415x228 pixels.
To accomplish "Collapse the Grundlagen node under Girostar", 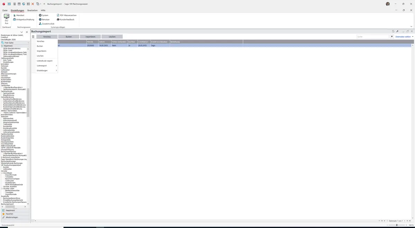I will [x=2, y=173].
